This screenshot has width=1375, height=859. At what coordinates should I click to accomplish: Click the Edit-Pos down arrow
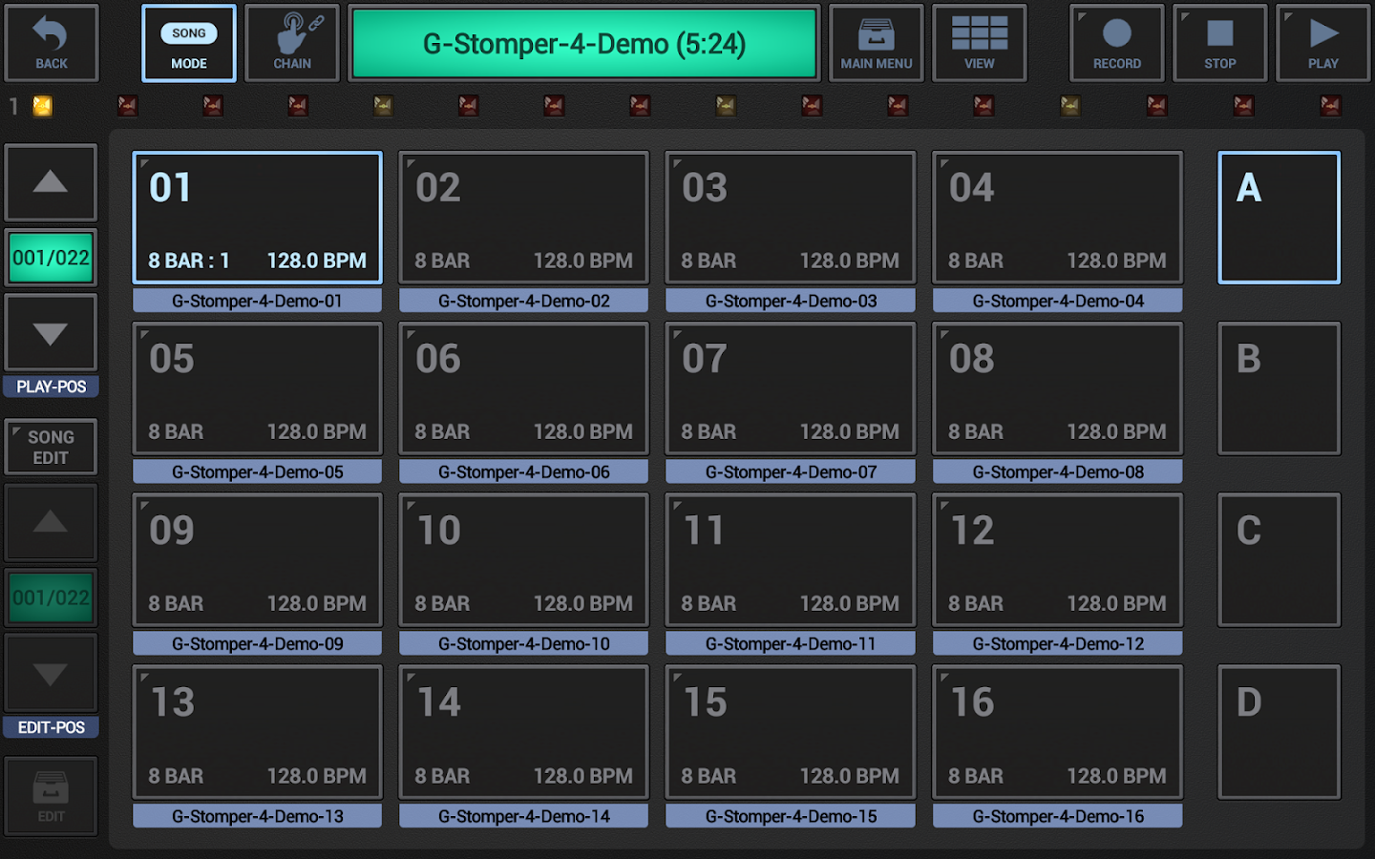51,672
